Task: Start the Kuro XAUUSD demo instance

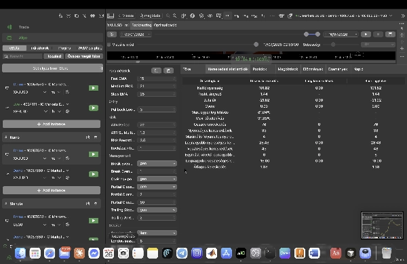Action: click(94, 154)
